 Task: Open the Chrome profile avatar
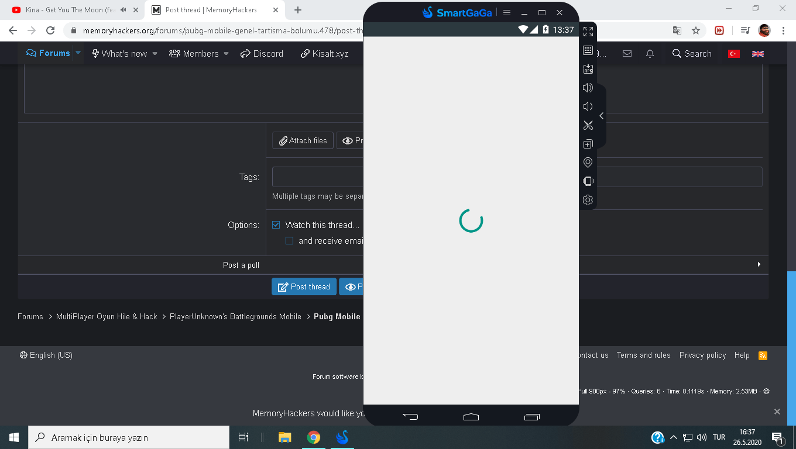[764, 30]
